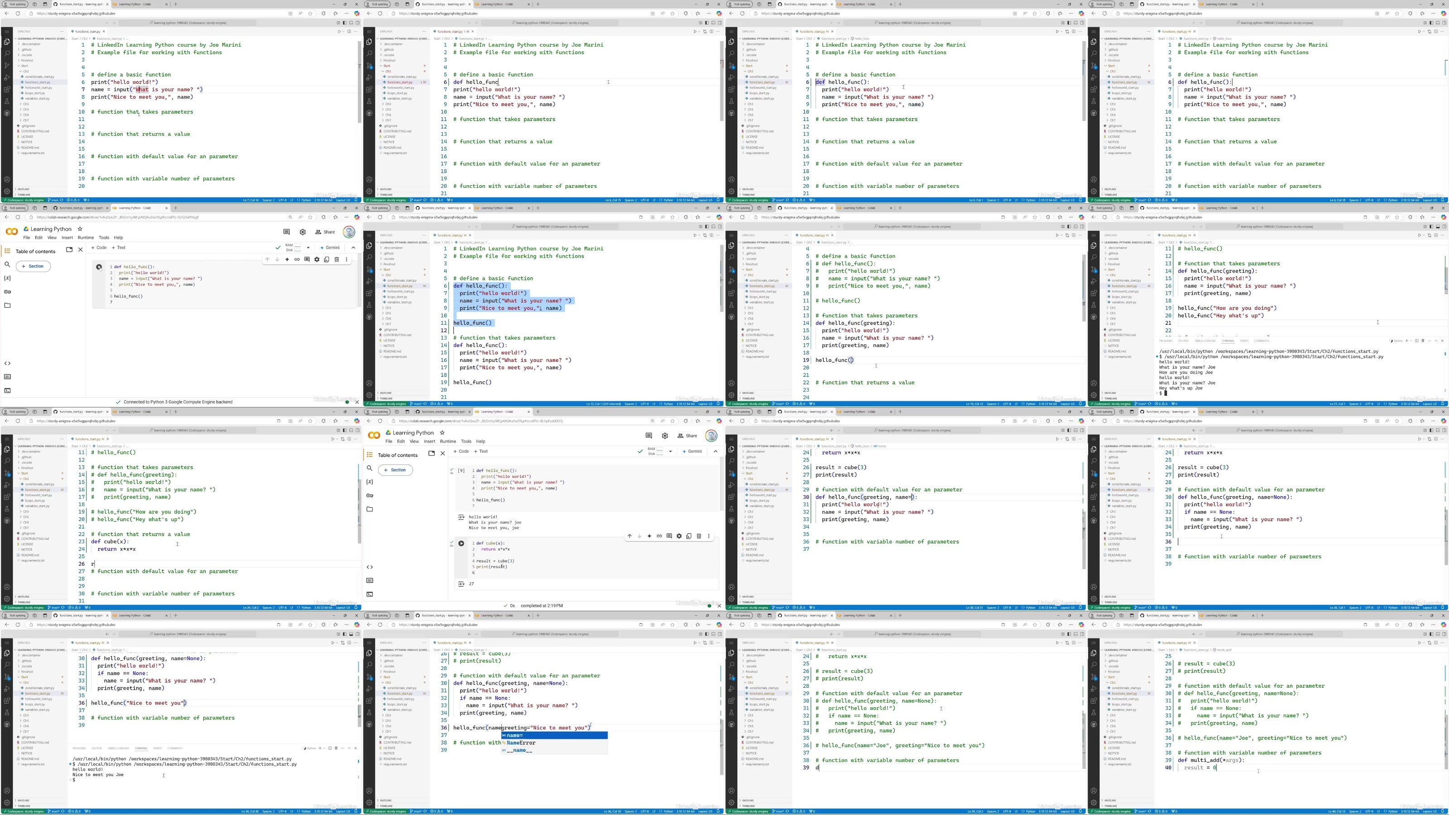Move cube cell up in '2:19 PM' Colab
Image resolution: width=1449 pixels, height=815 pixels.
tap(629, 536)
